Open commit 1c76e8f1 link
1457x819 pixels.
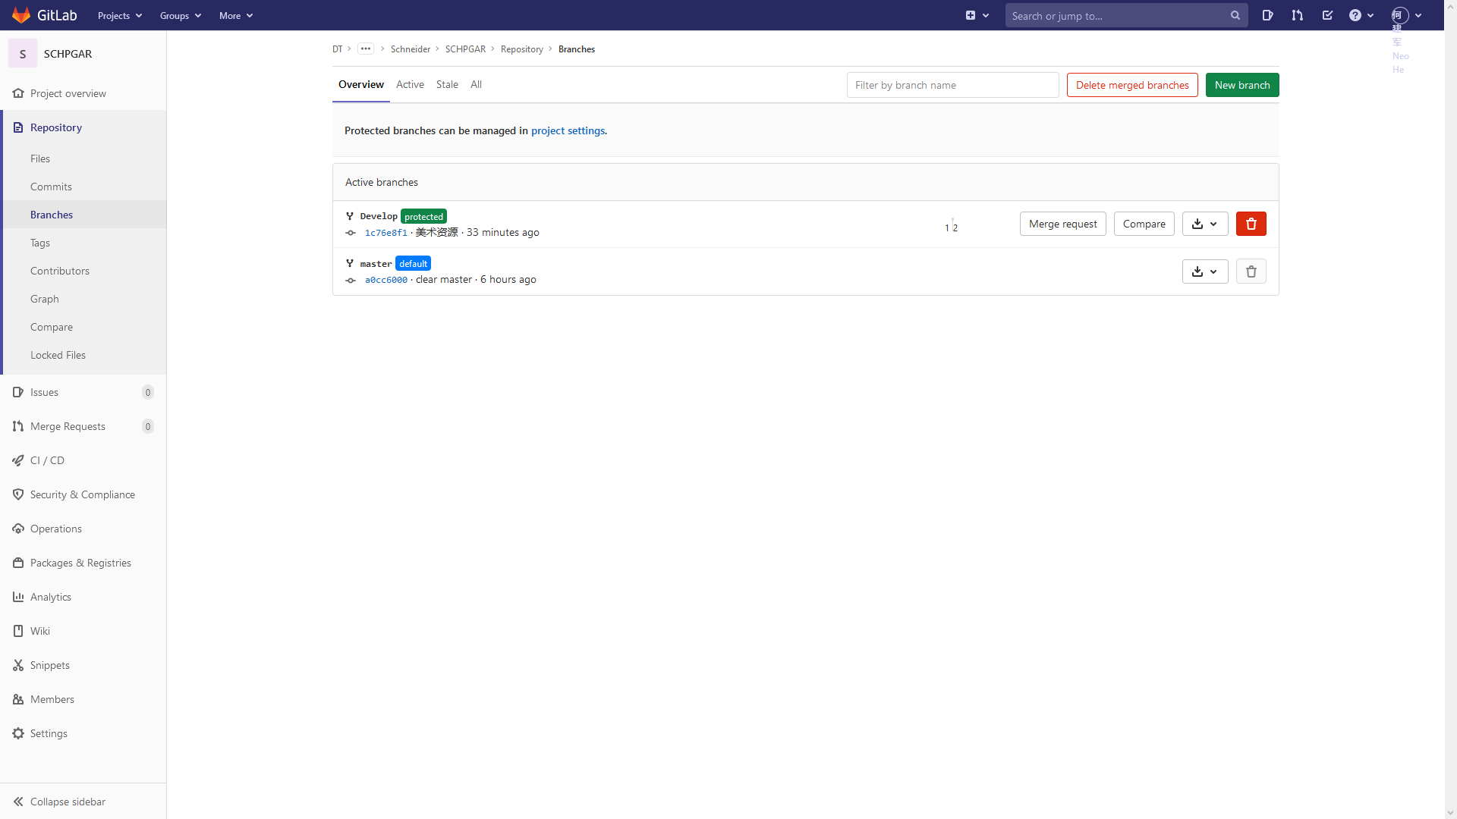(385, 233)
